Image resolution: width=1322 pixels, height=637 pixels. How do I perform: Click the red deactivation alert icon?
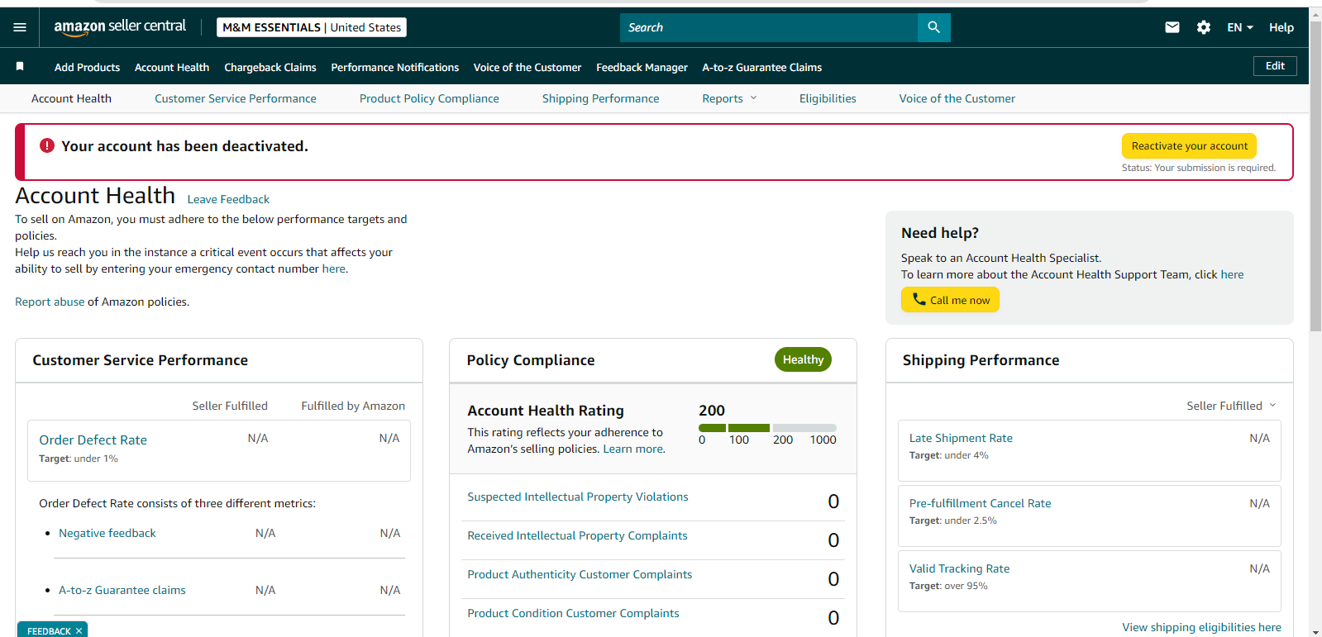[47, 145]
